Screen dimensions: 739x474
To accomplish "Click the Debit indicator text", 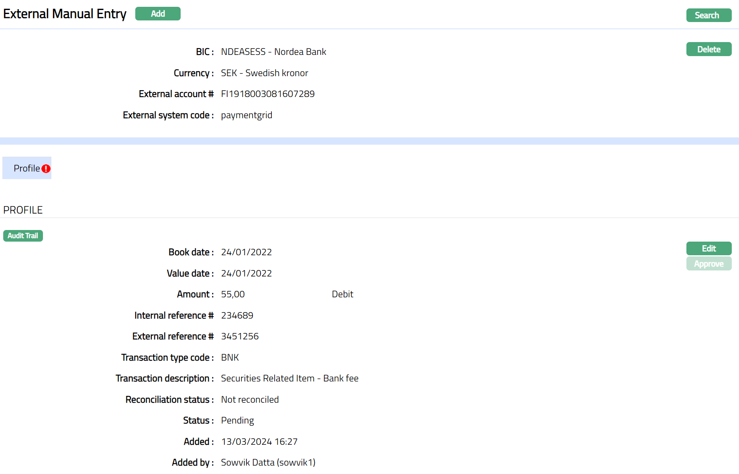I will coord(342,294).
